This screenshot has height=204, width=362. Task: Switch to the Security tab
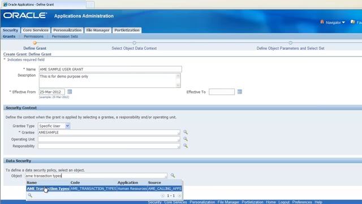click(10, 30)
